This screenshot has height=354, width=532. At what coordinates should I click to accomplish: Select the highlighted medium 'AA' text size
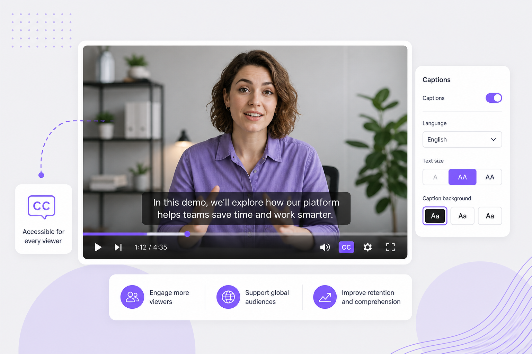click(462, 177)
